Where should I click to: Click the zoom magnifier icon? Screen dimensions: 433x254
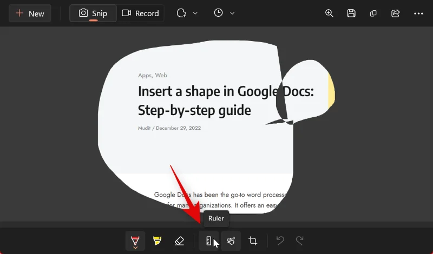coord(329,14)
